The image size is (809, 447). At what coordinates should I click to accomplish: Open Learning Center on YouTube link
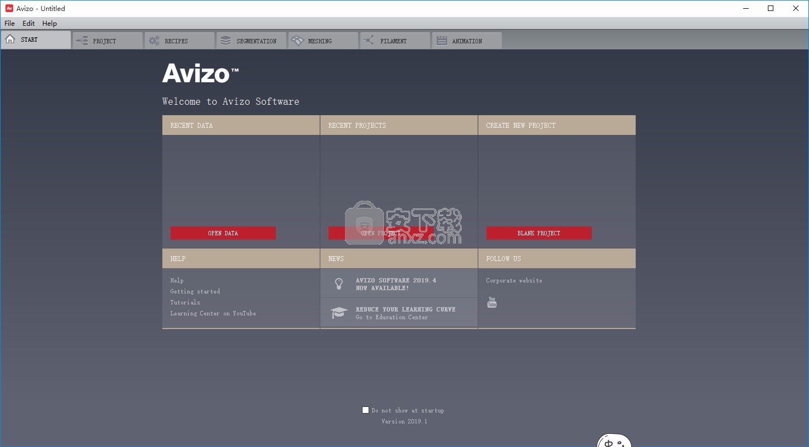pyautogui.click(x=213, y=313)
